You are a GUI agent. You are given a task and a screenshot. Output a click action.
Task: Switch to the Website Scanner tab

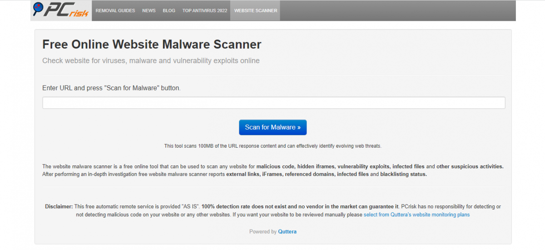pyautogui.click(x=255, y=10)
